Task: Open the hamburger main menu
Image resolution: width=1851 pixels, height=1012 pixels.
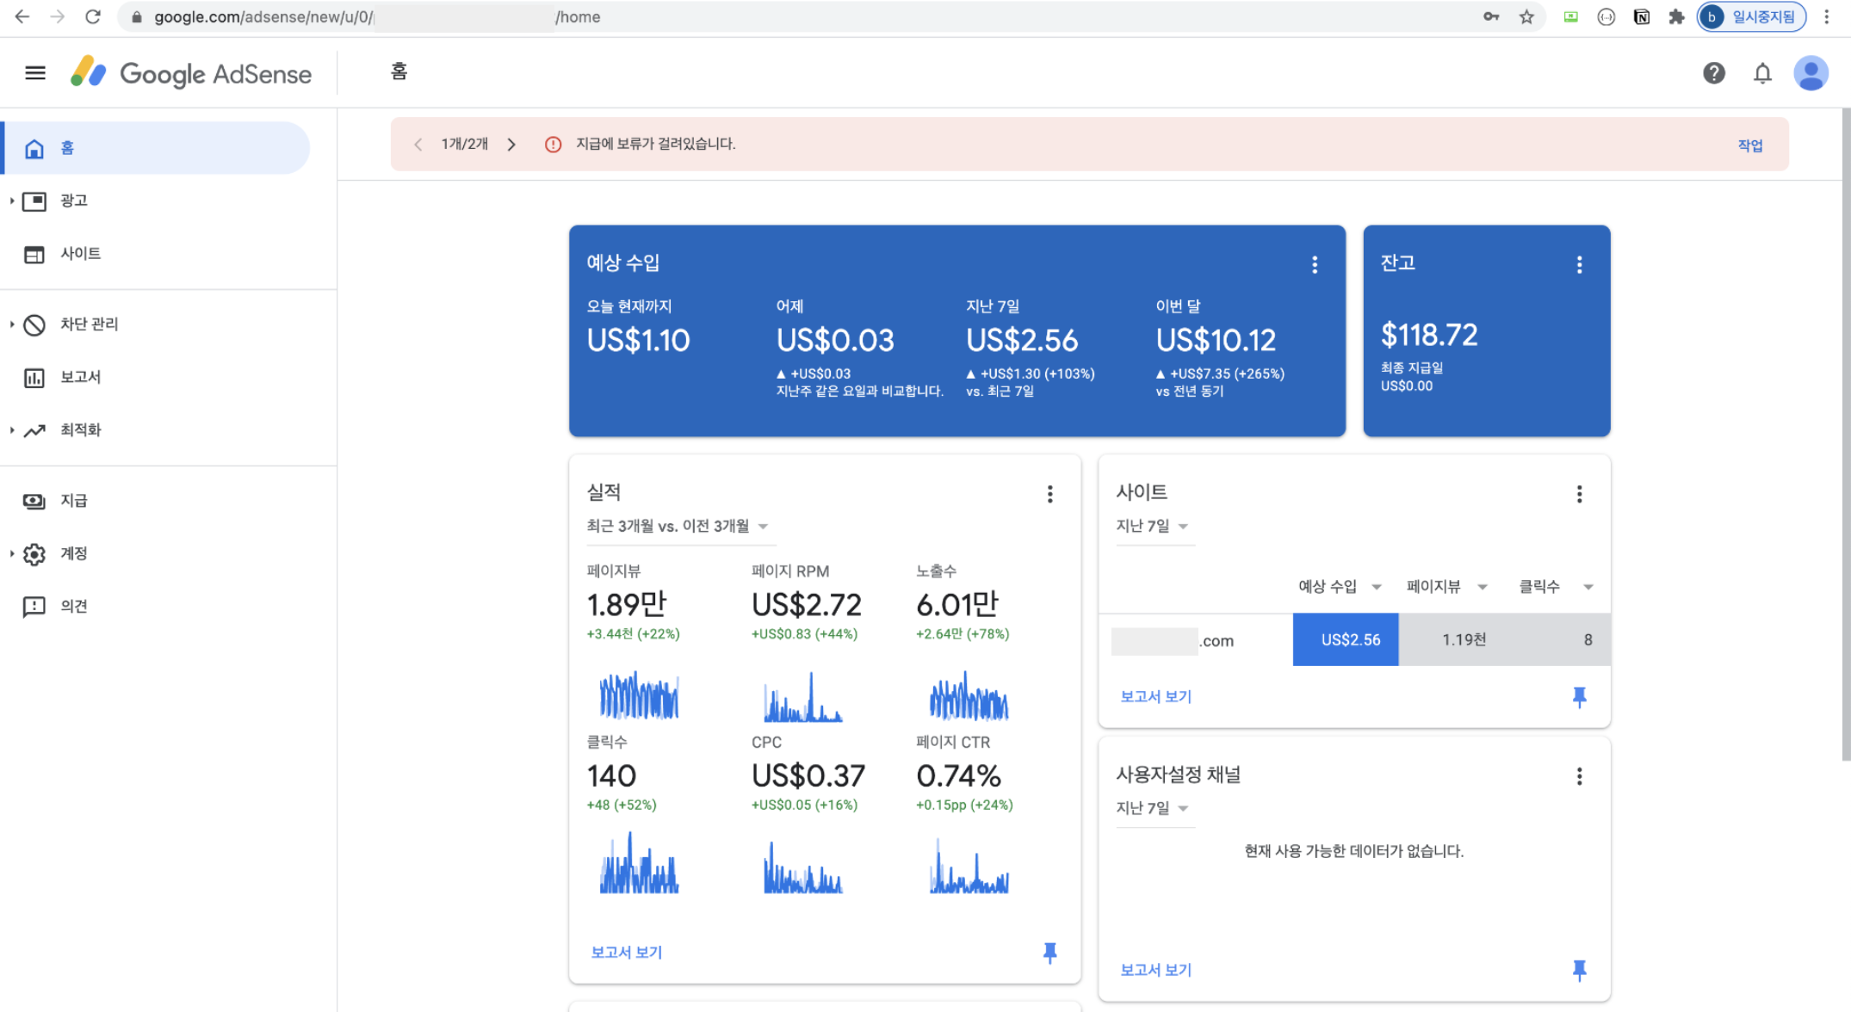Action: 35,73
